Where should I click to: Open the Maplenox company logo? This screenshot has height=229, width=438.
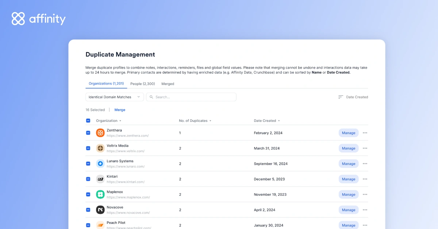pos(100,194)
